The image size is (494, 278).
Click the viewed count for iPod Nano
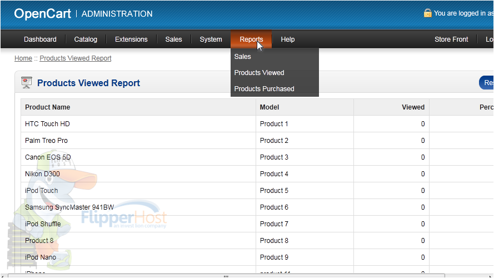coord(423,257)
